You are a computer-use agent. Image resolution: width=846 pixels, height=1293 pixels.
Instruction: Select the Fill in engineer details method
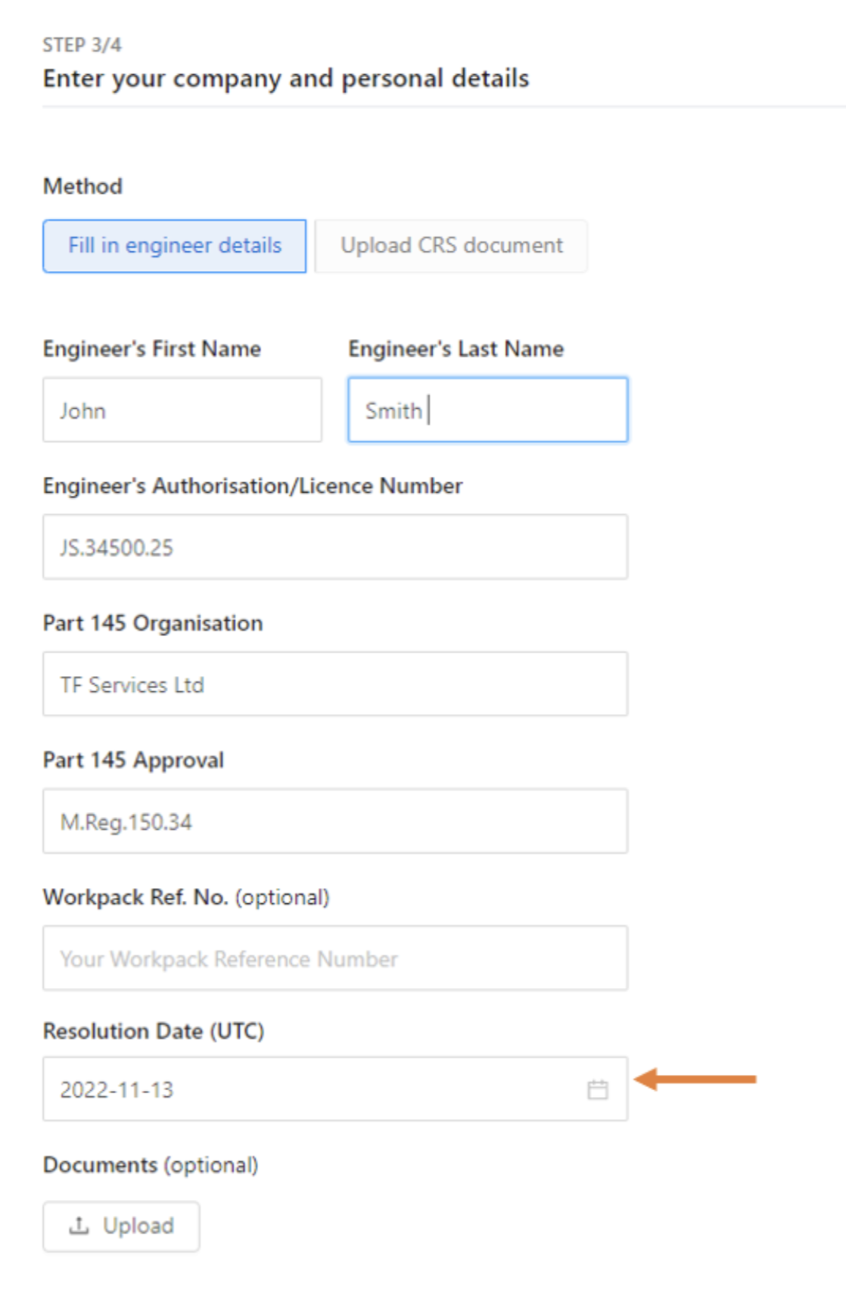point(175,246)
